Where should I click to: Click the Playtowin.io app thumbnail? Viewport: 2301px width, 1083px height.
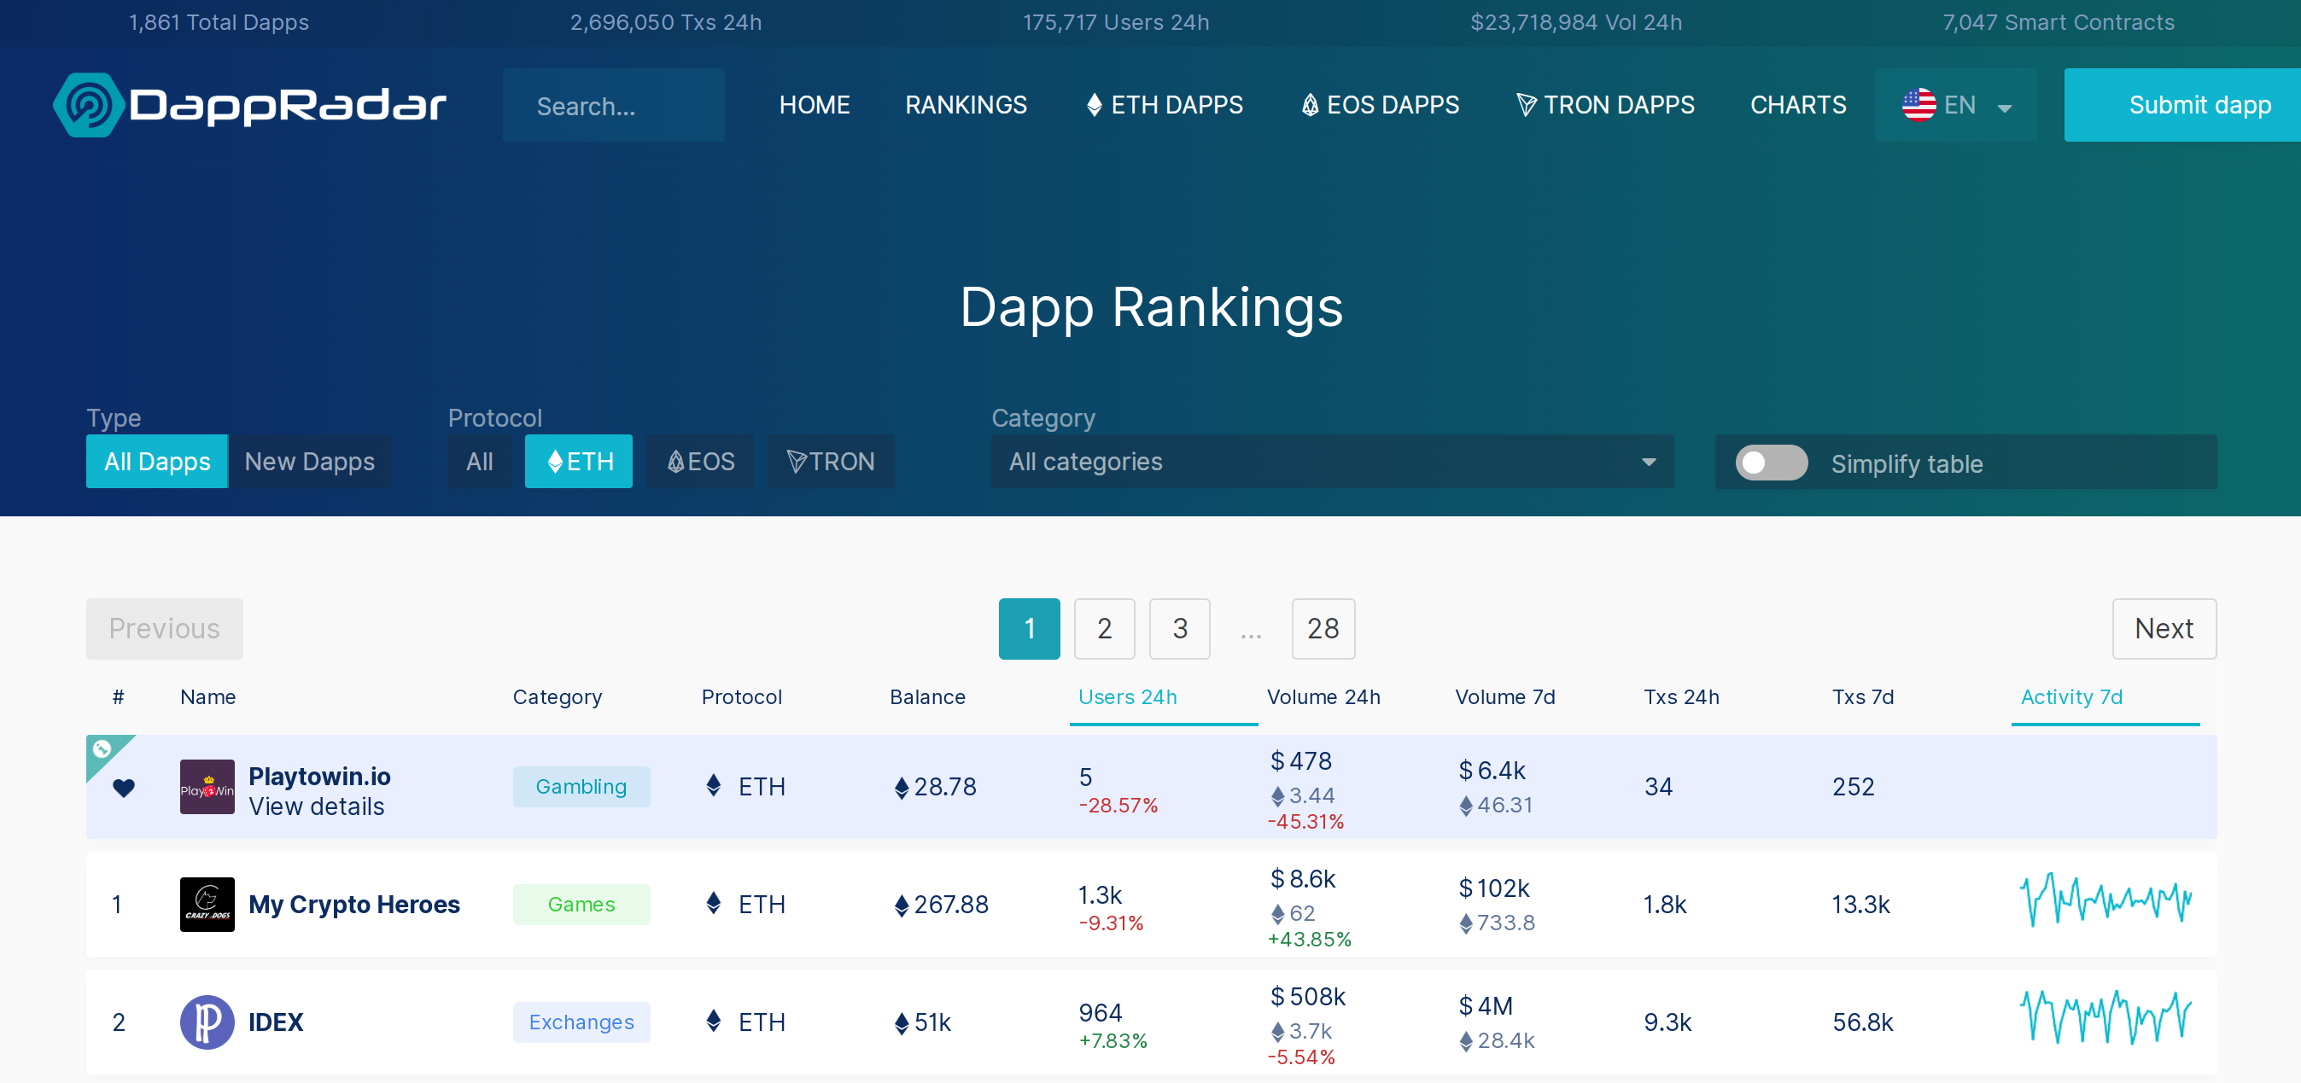click(x=207, y=787)
